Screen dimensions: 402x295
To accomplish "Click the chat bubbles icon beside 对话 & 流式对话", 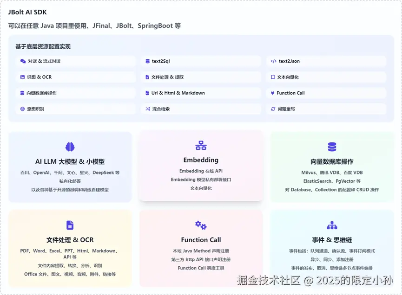I will (23, 61).
